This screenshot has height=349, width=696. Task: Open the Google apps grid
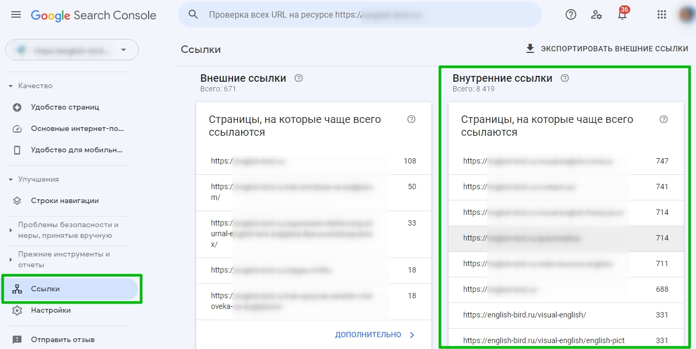(x=662, y=14)
